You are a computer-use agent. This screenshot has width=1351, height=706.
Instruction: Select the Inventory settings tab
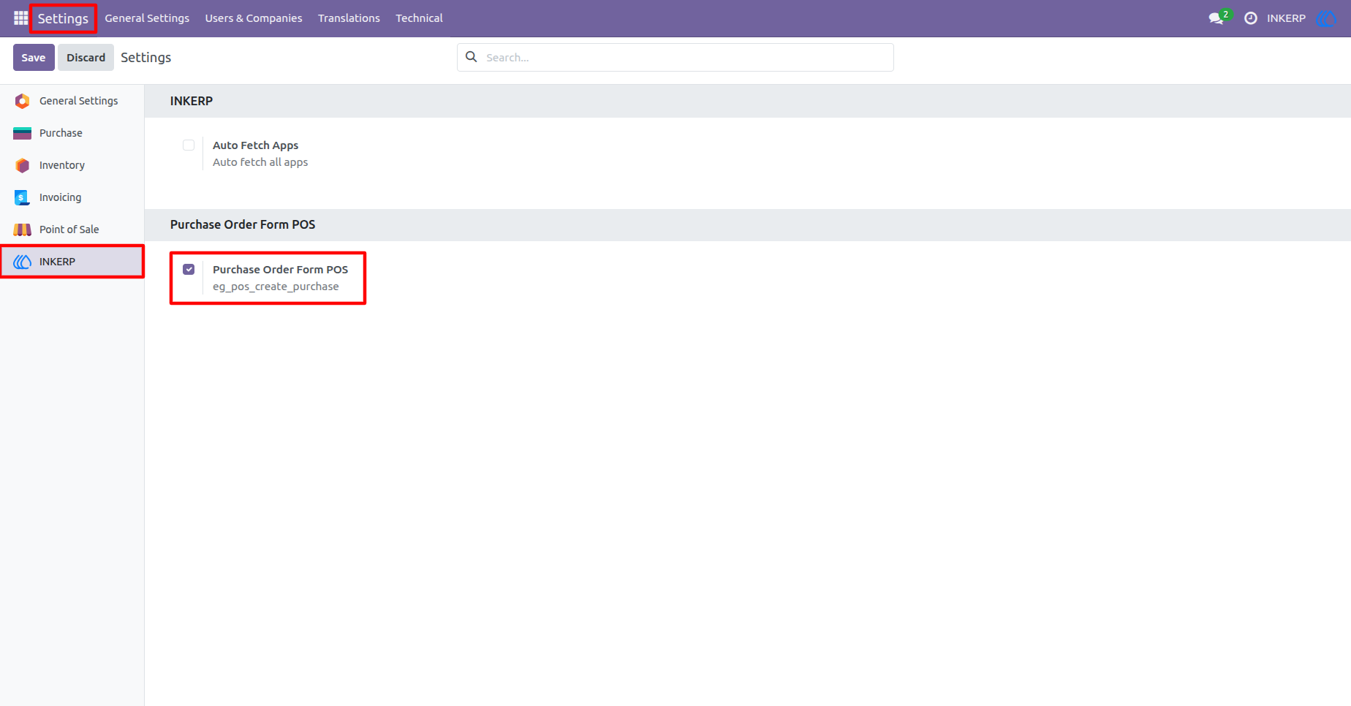coord(72,165)
